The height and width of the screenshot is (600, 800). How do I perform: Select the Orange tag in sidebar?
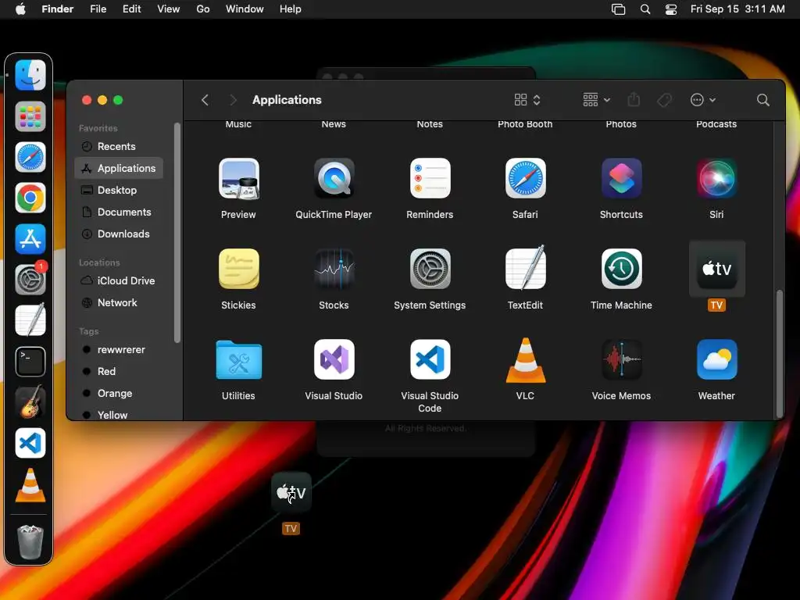tap(119, 394)
